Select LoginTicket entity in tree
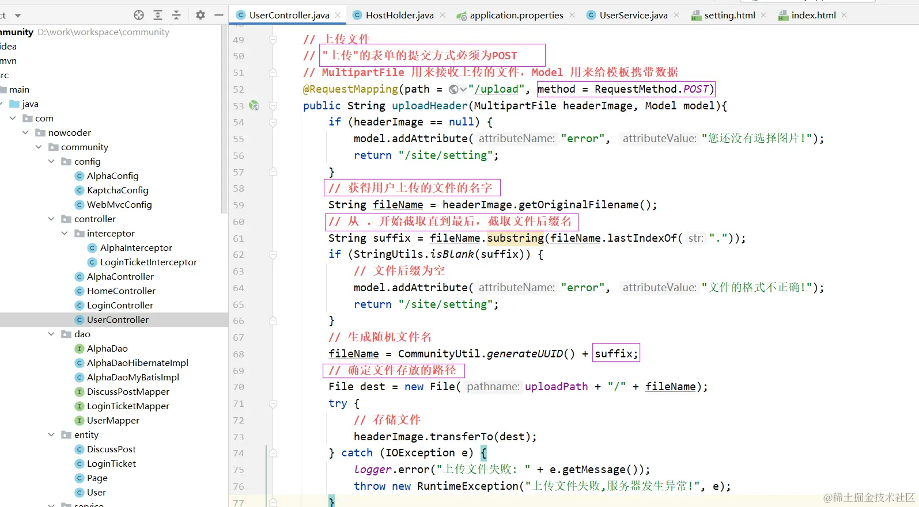 pos(111,463)
